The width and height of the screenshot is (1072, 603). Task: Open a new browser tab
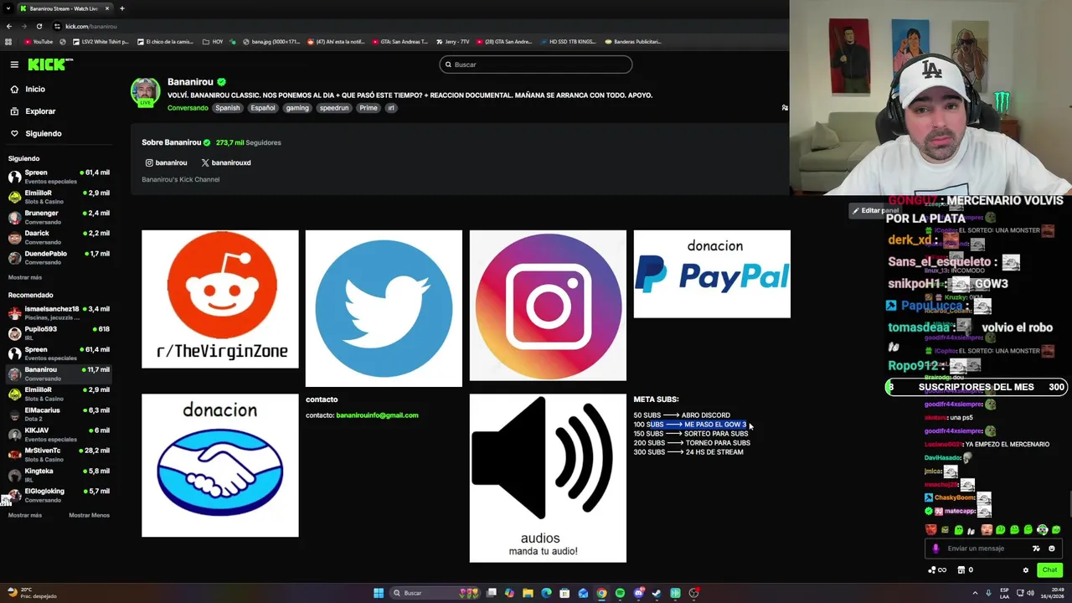click(121, 8)
